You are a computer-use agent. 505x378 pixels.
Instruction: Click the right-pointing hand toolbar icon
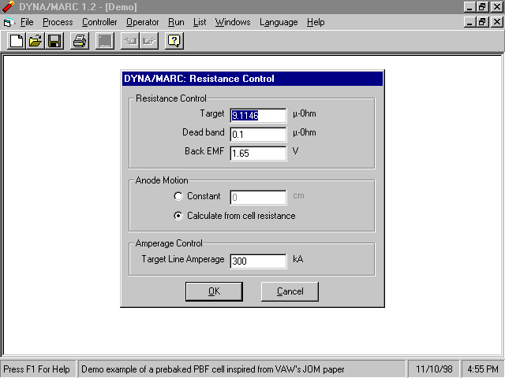click(149, 41)
